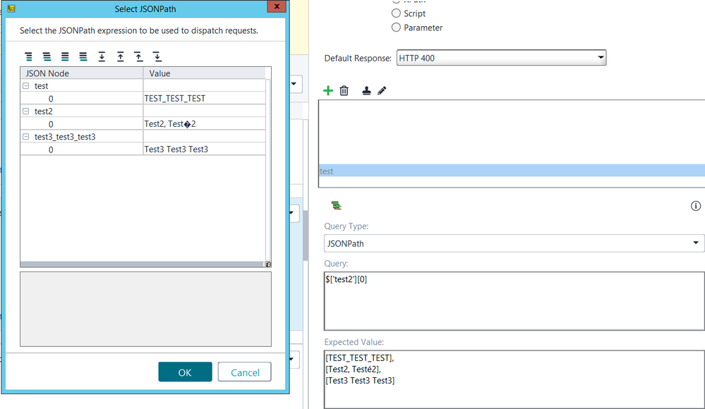Screen dimensions: 705x409
Task: Click the info icon near Query Type
Action: tap(696, 206)
